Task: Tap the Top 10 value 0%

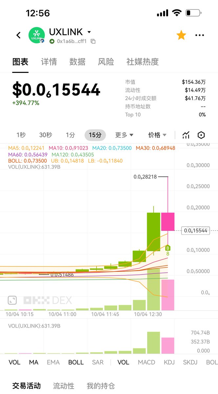Action: 202,115
